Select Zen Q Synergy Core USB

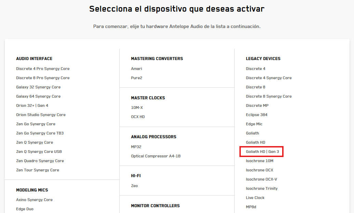tap(39, 152)
